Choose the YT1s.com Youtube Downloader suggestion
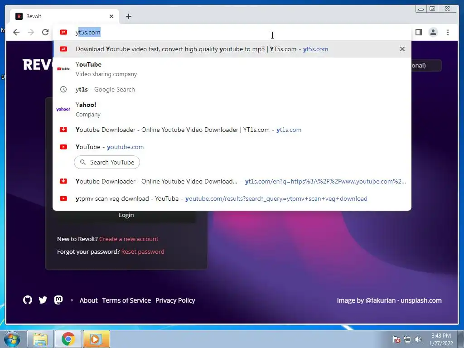This screenshot has height=348, width=464. coord(232,130)
